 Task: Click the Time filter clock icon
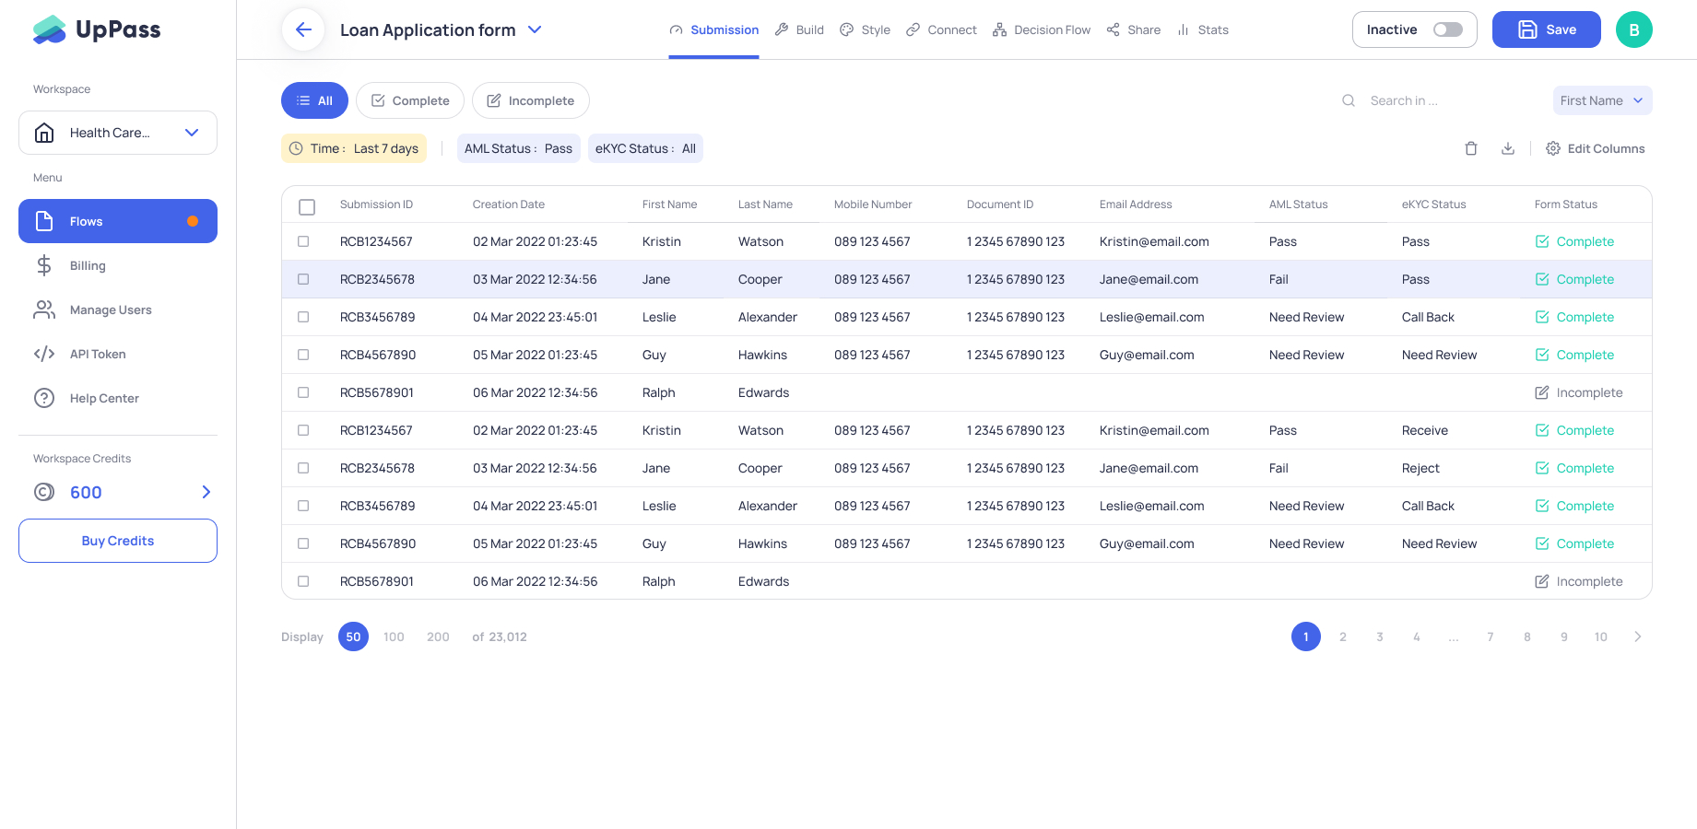pos(296,148)
